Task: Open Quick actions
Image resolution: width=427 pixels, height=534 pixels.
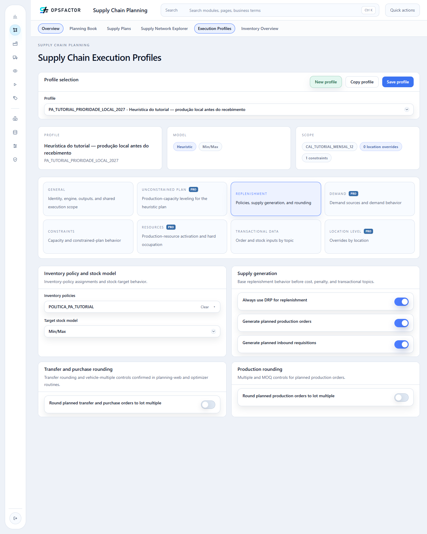Action: pyautogui.click(x=402, y=10)
